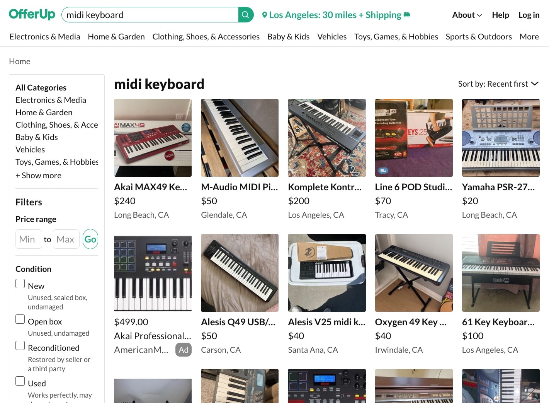
Task: Click inside the Min price field
Action: 28,239
